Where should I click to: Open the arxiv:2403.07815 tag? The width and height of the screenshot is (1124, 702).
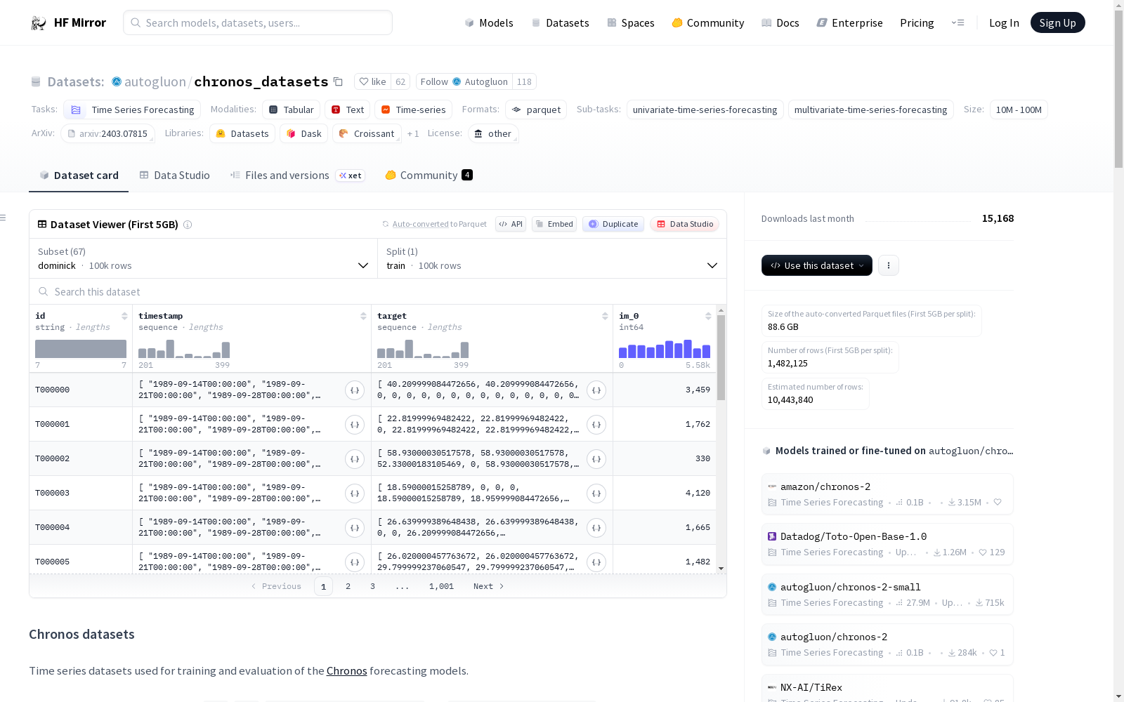[x=107, y=133]
